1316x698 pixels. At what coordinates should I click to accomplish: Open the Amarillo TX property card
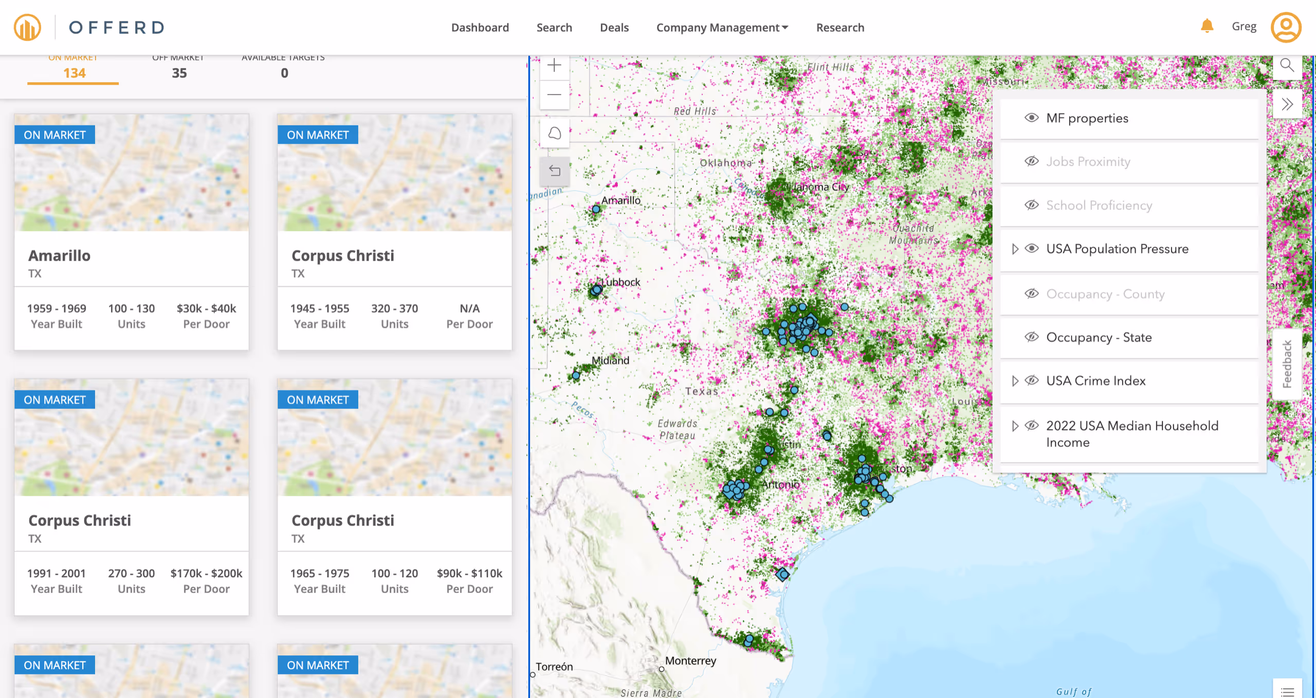(132, 232)
